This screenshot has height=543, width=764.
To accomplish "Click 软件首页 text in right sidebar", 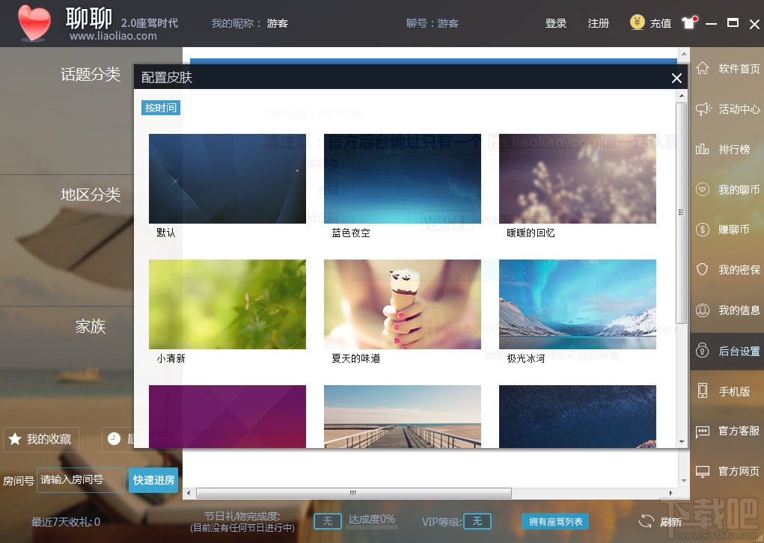I will pyautogui.click(x=739, y=69).
